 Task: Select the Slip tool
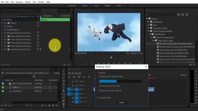click(x=63, y=94)
